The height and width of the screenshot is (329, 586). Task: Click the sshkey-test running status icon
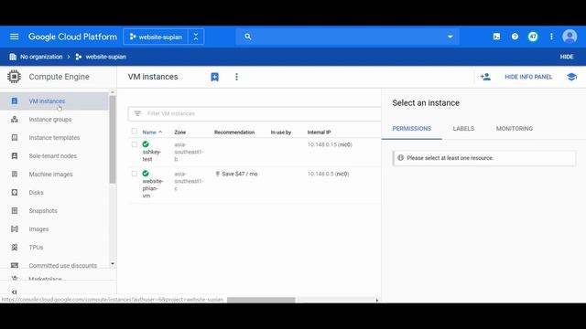tap(146, 144)
